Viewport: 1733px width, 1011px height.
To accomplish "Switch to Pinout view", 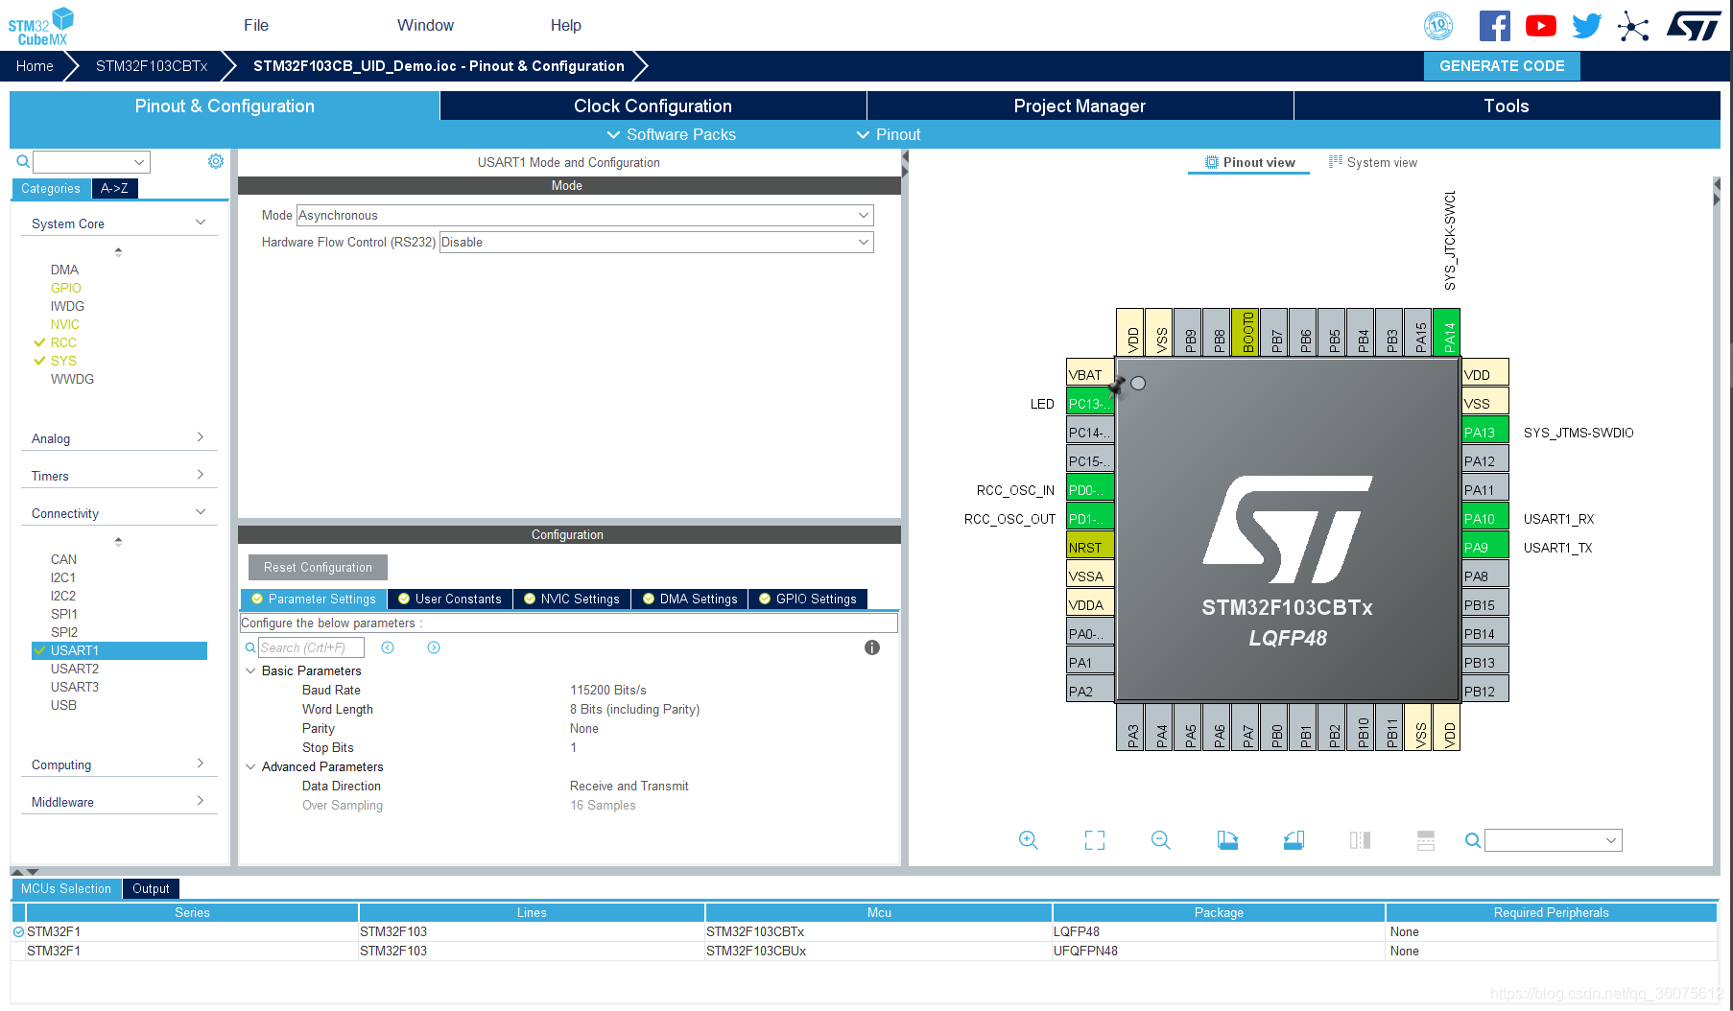I will 1249,162.
